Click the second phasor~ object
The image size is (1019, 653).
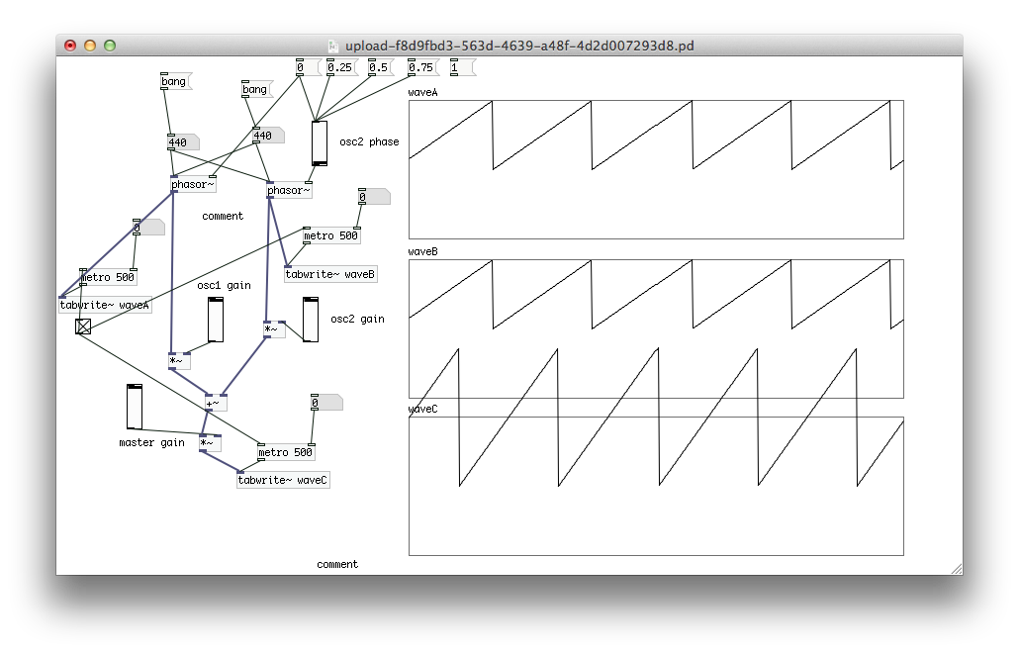[287, 191]
